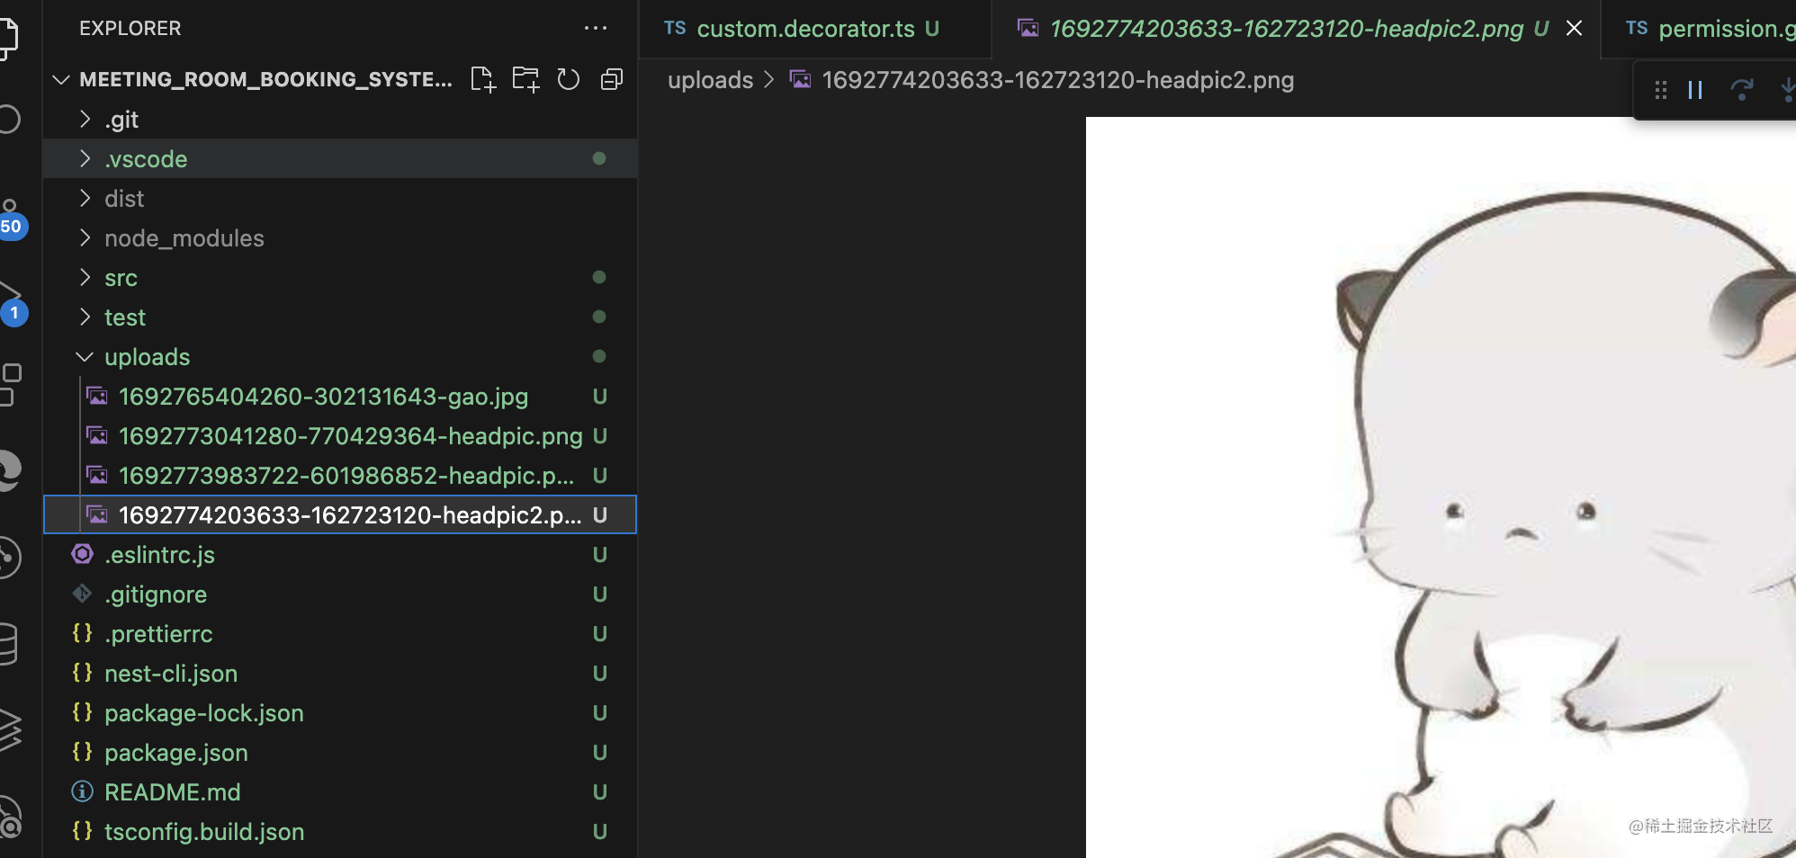
Task: Open 1692765404260-302131643-gao.jpg
Action: tap(340, 397)
